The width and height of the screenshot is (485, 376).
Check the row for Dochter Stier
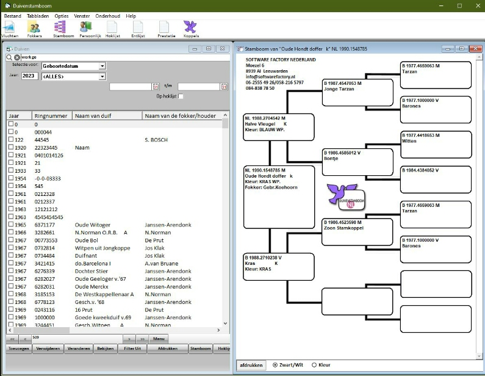pyautogui.click(x=11, y=271)
